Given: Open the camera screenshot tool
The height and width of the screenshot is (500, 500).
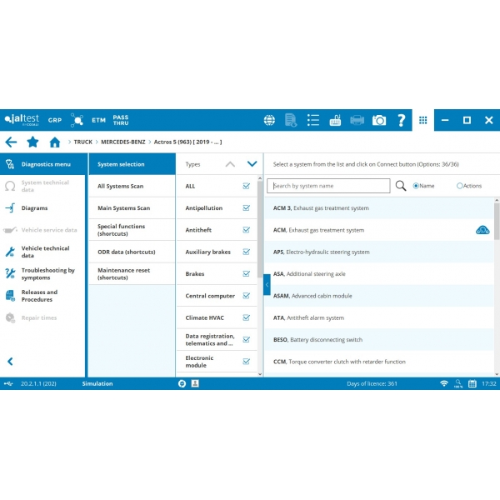Looking at the screenshot, I should [379, 120].
